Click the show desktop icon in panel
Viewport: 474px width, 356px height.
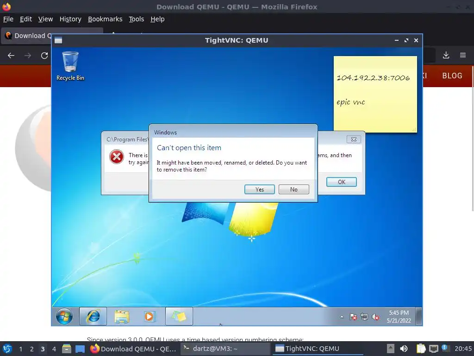coord(80,349)
